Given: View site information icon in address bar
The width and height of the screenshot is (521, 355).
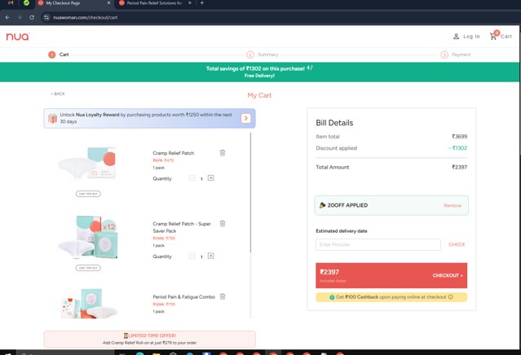Looking at the screenshot, I should click(46, 17).
